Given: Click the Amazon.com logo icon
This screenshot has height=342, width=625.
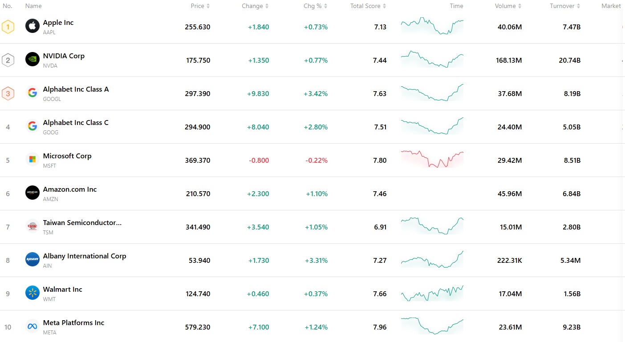Looking at the screenshot, I should [x=32, y=193].
